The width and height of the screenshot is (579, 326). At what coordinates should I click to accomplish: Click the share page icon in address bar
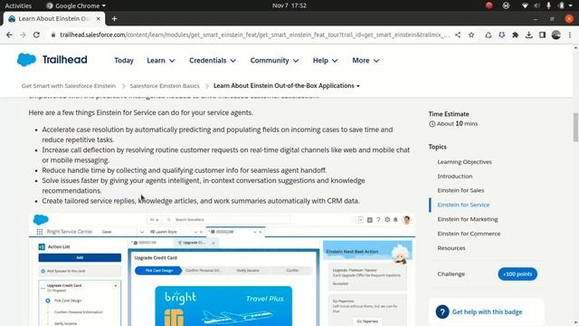[x=458, y=34]
